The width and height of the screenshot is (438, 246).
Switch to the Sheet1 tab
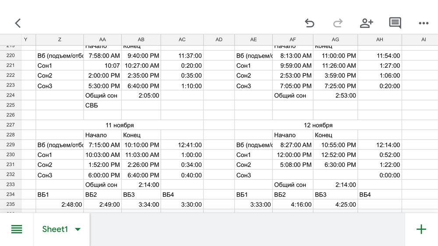tap(55, 229)
